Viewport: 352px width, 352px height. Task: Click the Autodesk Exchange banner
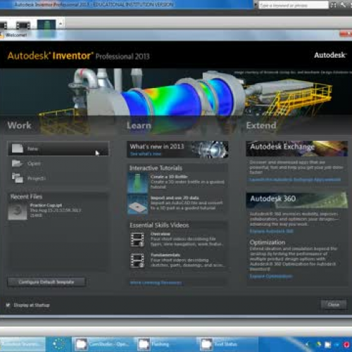pos(296,149)
